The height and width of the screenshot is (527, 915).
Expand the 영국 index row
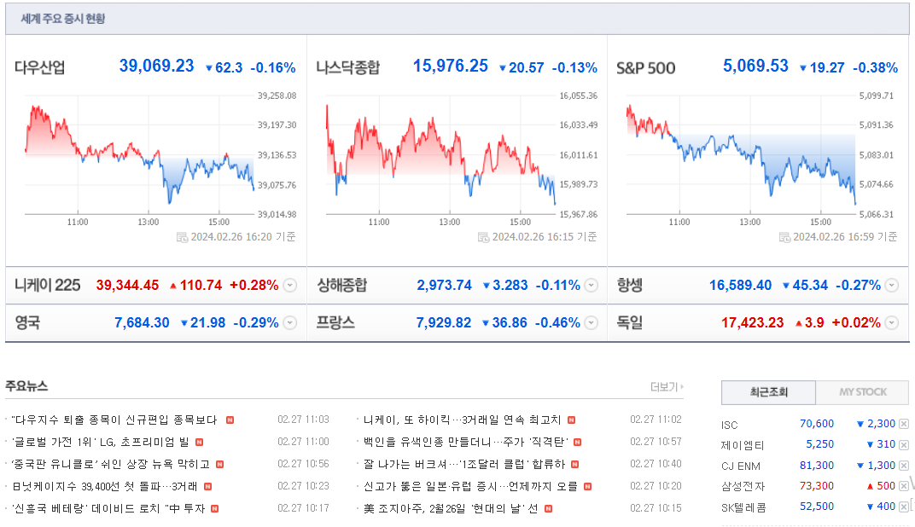coord(290,323)
